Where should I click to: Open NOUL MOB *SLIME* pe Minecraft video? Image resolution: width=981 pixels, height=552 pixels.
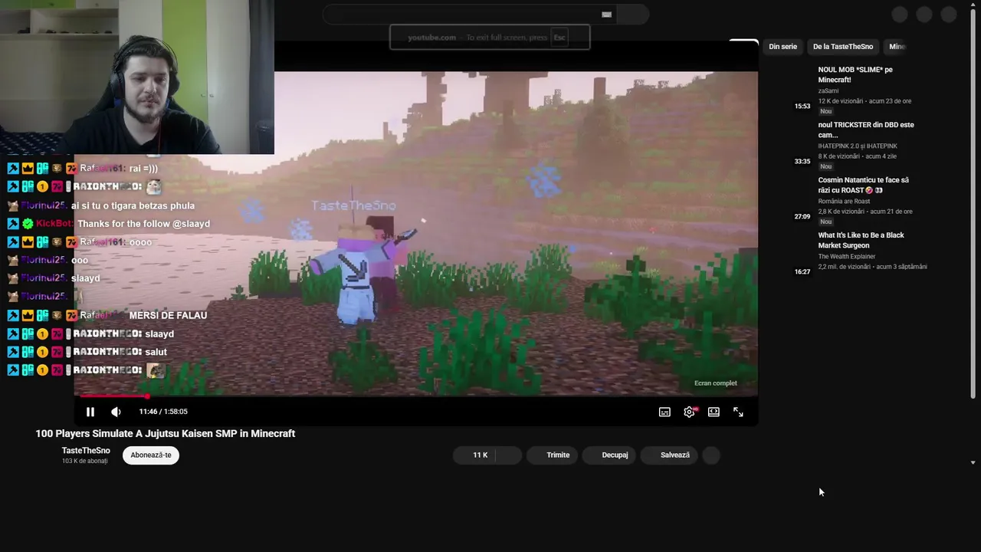tap(855, 74)
